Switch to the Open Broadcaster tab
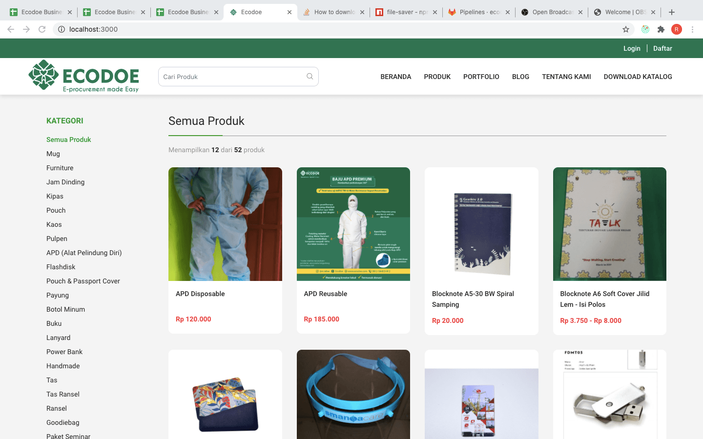Screen dimensions: 703x439 click(552, 12)
